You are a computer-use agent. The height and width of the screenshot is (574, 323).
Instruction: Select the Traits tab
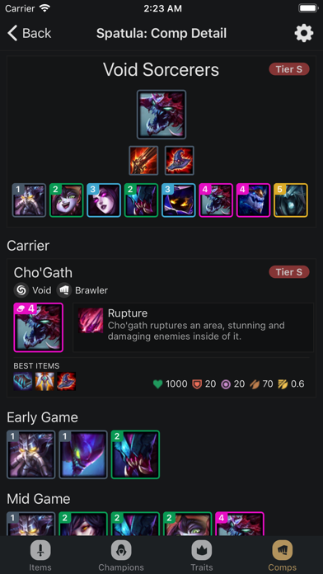tap(202, 556)
